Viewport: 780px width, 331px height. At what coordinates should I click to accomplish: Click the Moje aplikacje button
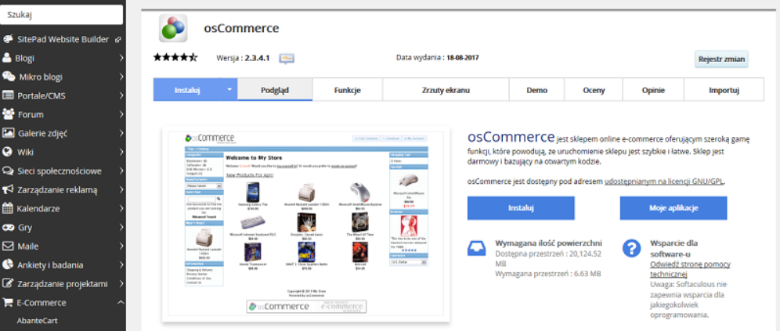coord(673,207)
